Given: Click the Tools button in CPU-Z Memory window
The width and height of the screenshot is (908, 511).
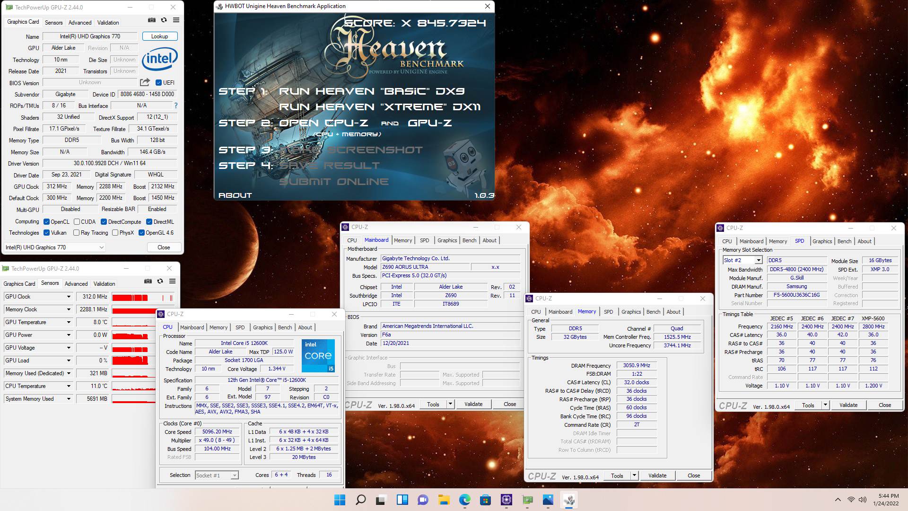Looking at the screenshot, I should [617, 476].
